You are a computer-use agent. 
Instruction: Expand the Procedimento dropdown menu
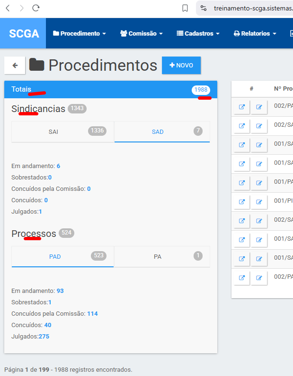[x=79, y=34]
